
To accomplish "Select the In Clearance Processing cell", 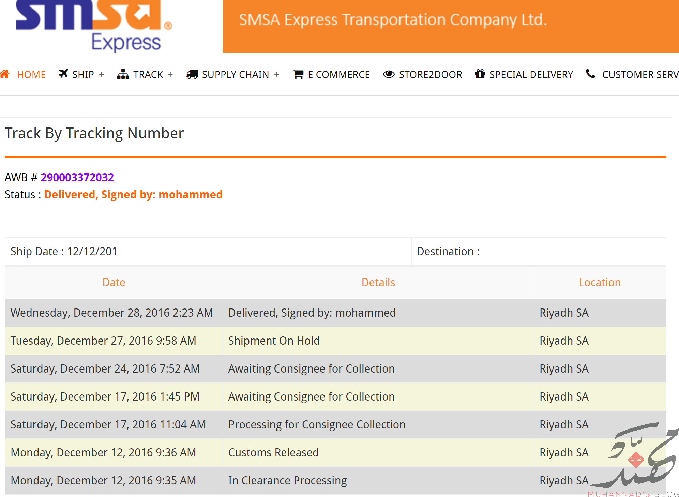I will tap(378, 481).
